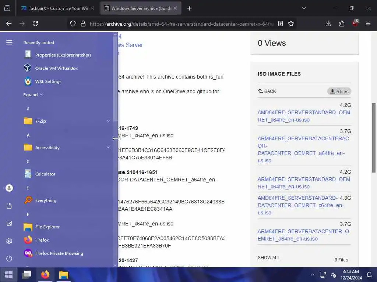The height and width of the screenshot is (282, 377).
Task: Open the list all tabs dropdown
Action: coord(304,8)
